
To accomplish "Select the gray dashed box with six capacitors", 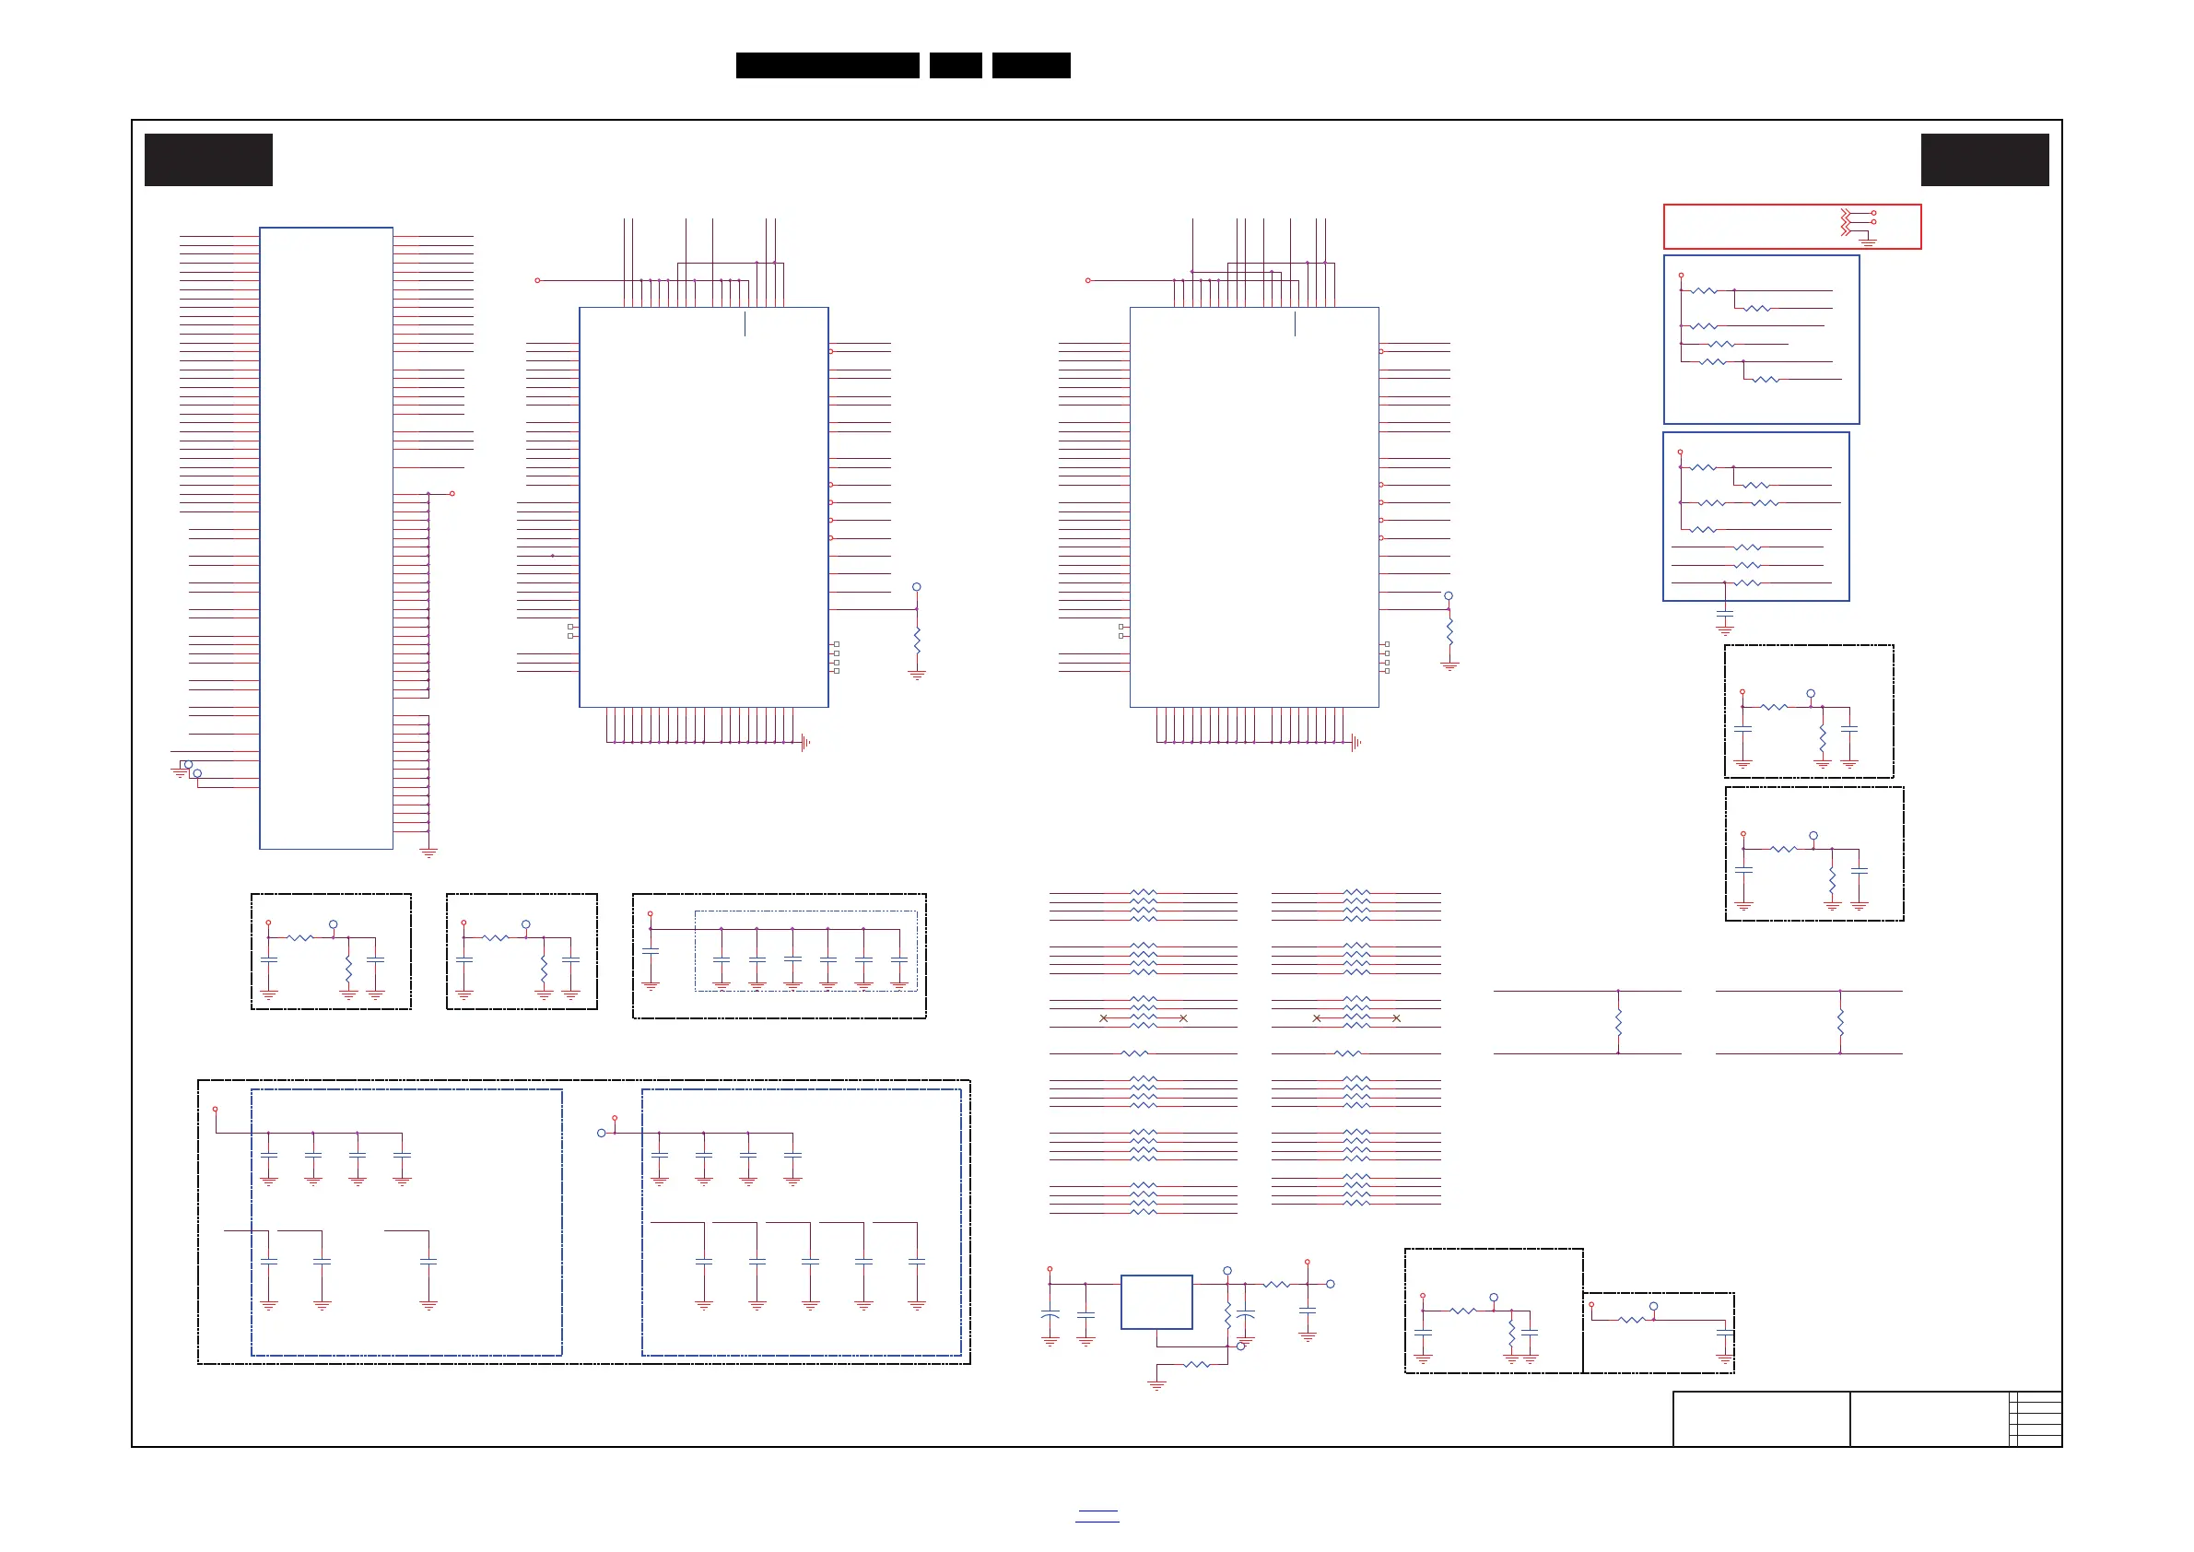I will 805,950.
